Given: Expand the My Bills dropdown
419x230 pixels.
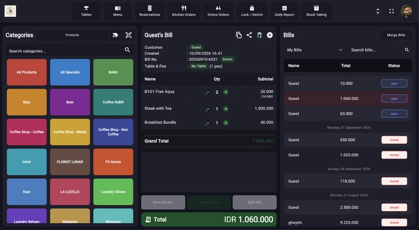Looking at the screenshot, I should coord(315,50).
